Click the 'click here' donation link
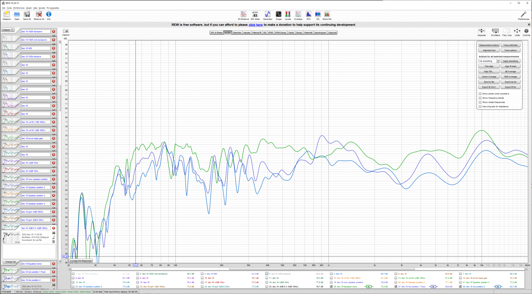This screenshot has height=294, width=532. 256,25
